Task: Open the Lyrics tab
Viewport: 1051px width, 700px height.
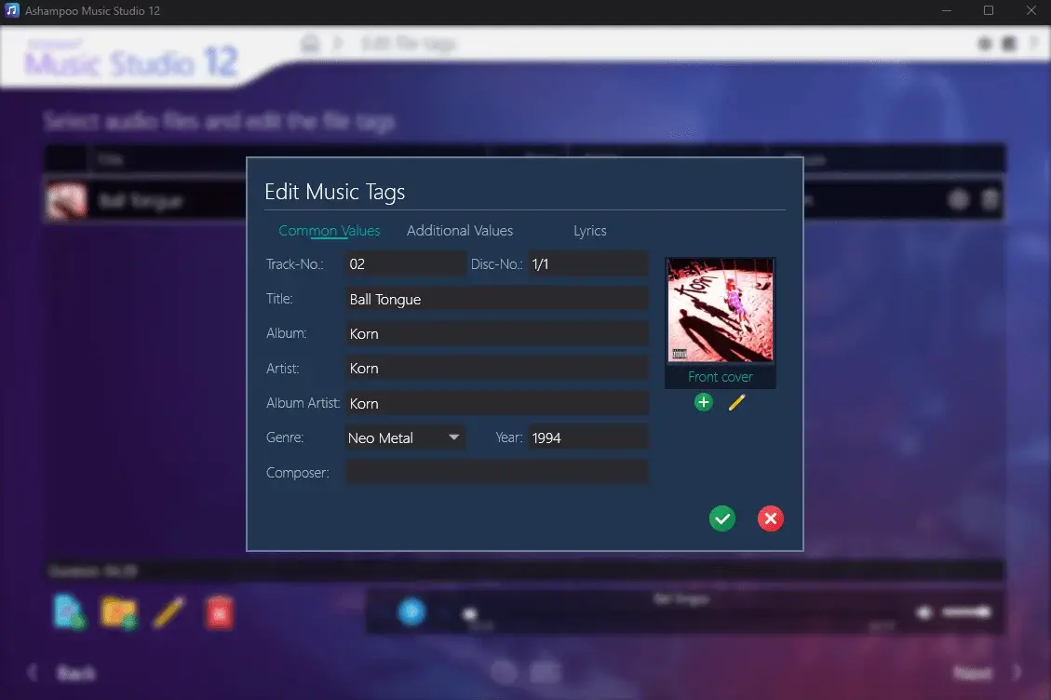Action: pos(589,230)
